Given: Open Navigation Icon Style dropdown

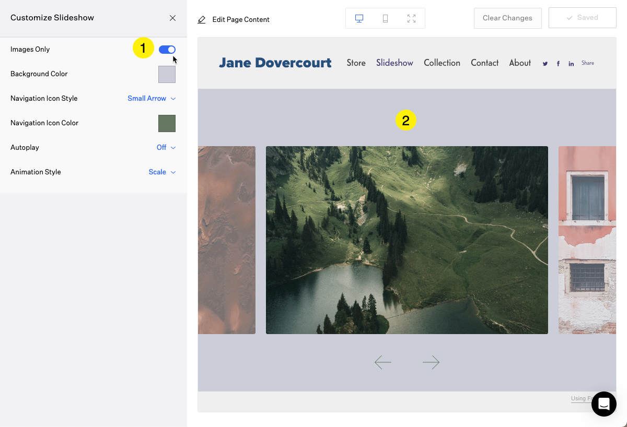Looking at the screenshot, I should pos(152,98).
